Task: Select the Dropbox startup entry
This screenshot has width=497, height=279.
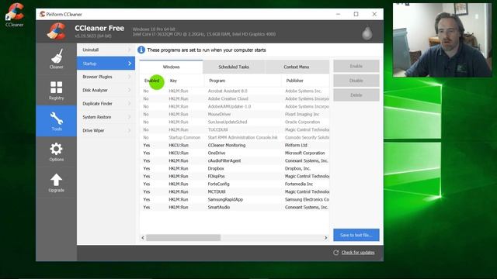Action: click(x=235, y=169)
